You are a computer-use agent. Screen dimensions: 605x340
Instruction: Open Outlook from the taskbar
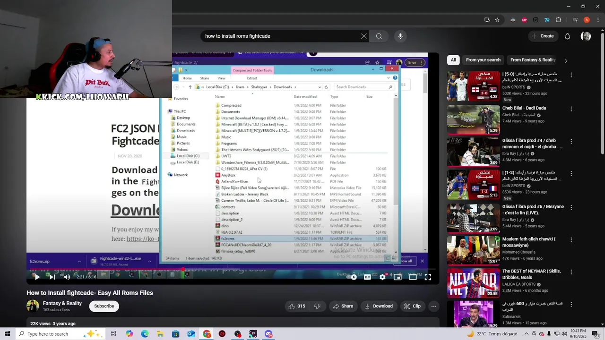191,334
